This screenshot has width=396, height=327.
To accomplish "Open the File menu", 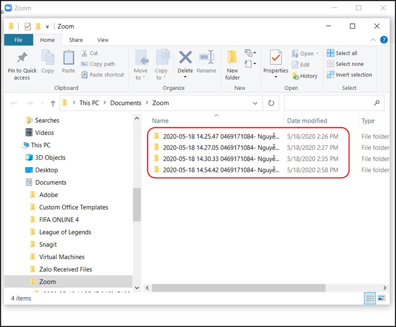I will 19,40.
